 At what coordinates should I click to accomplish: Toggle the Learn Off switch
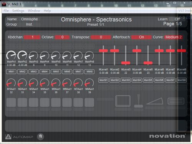pyautogui.click(x=177, y=19)
